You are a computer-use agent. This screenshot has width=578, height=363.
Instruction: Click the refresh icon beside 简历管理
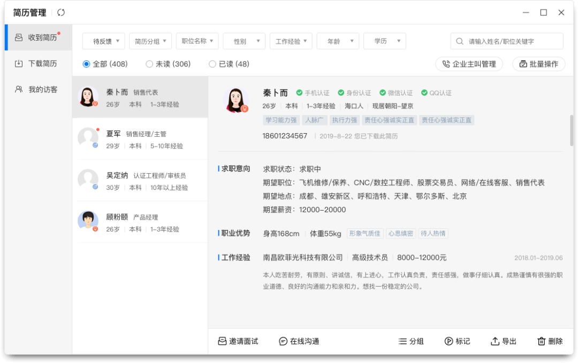pyautogui.click(x=61, y=12)
